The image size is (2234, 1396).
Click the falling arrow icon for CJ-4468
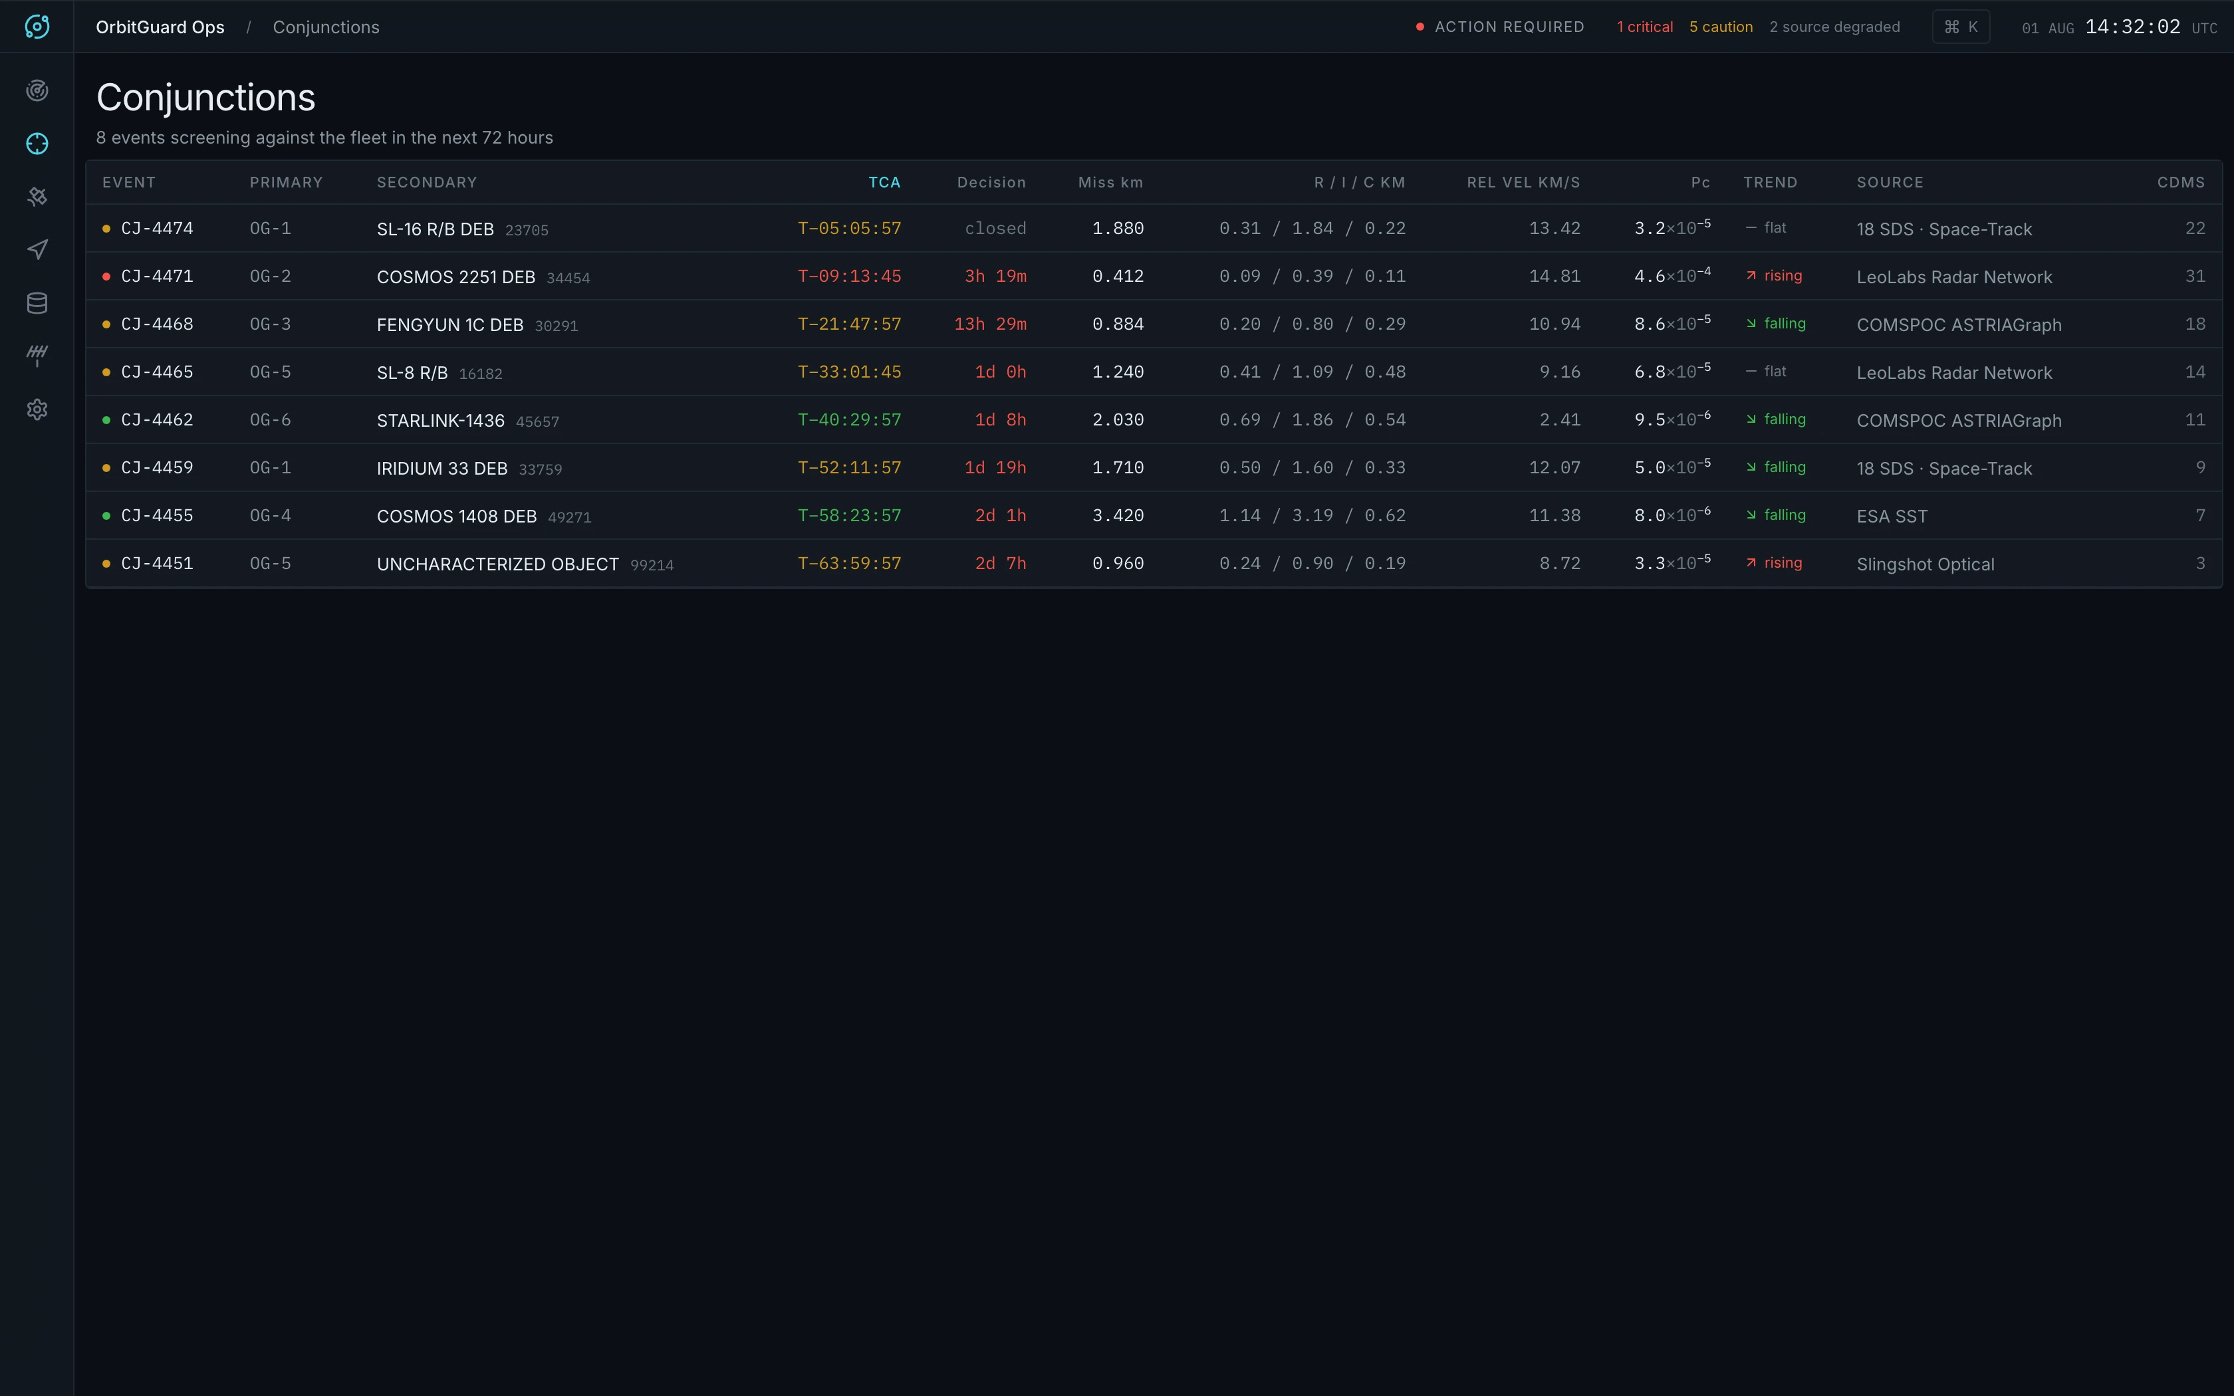[1751, 324]
